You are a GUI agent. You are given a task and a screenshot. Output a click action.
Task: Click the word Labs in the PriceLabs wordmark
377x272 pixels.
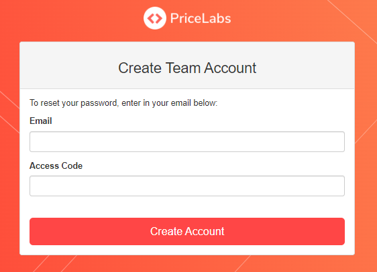(216, 19)
